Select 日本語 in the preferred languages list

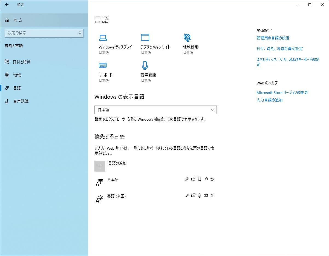(155, 183)
